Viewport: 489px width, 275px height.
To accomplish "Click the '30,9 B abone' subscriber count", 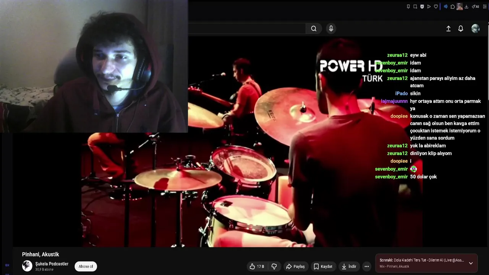I will tap(44, 270).
